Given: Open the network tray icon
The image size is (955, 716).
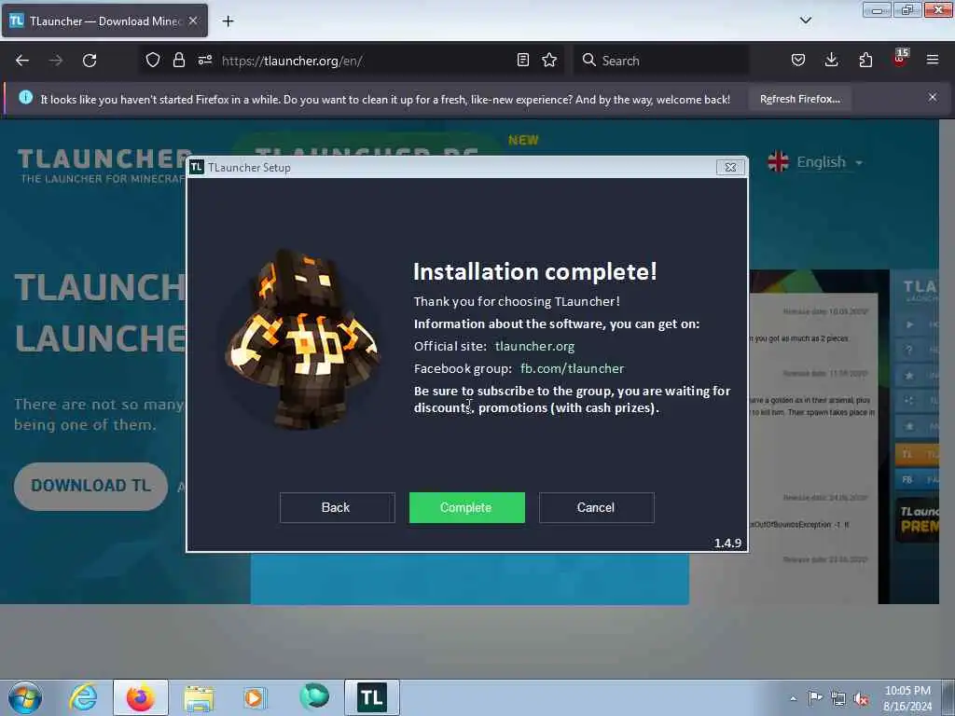Looking at the screenshot, I should pos(838,699).
